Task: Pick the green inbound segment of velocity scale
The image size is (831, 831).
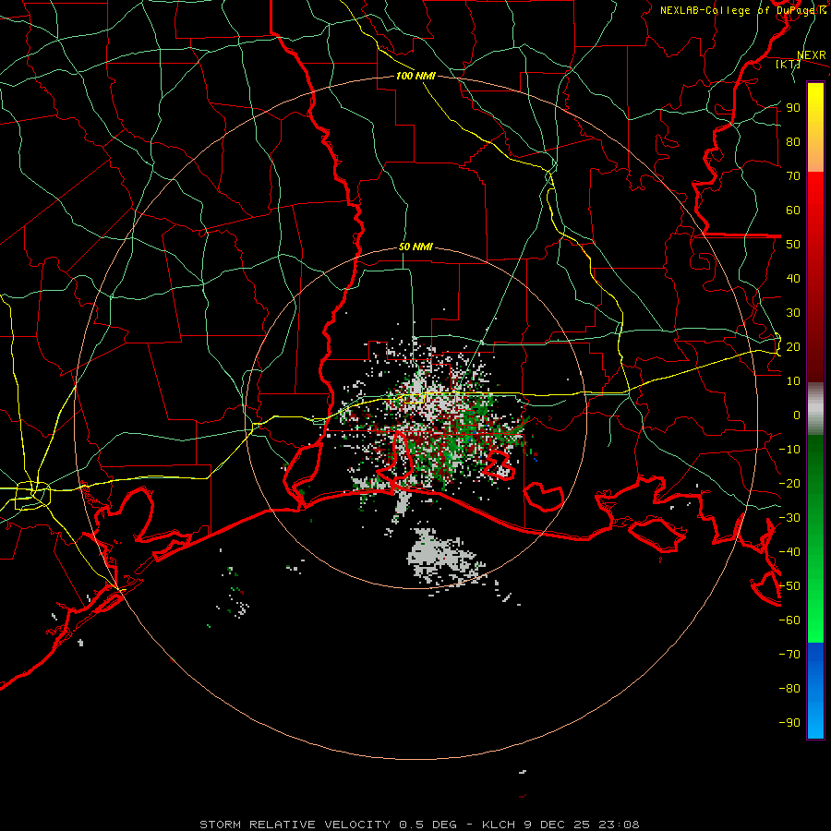Action: 815,539
